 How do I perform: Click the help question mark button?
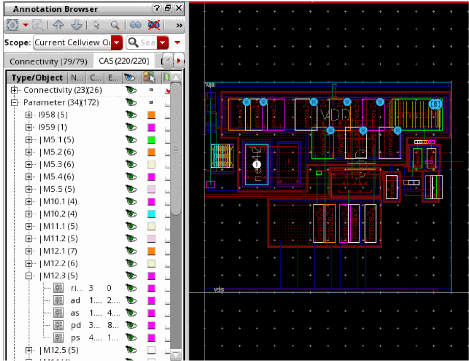pos(157,9)
